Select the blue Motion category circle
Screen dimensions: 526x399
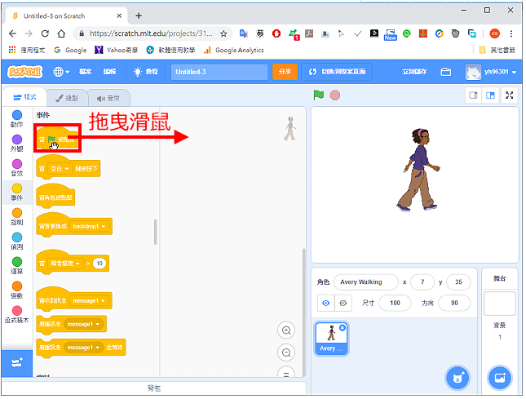click(x=17, y=115)
